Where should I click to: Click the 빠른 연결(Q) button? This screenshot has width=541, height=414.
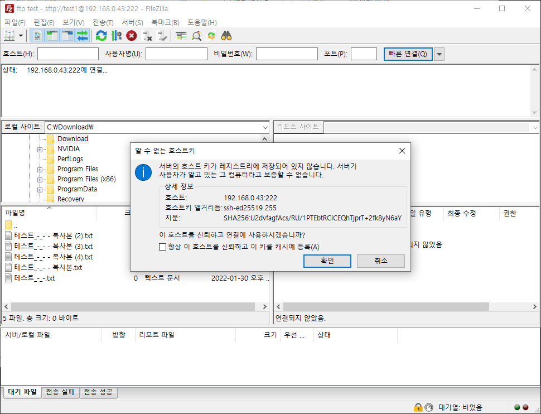click(408, 54)
